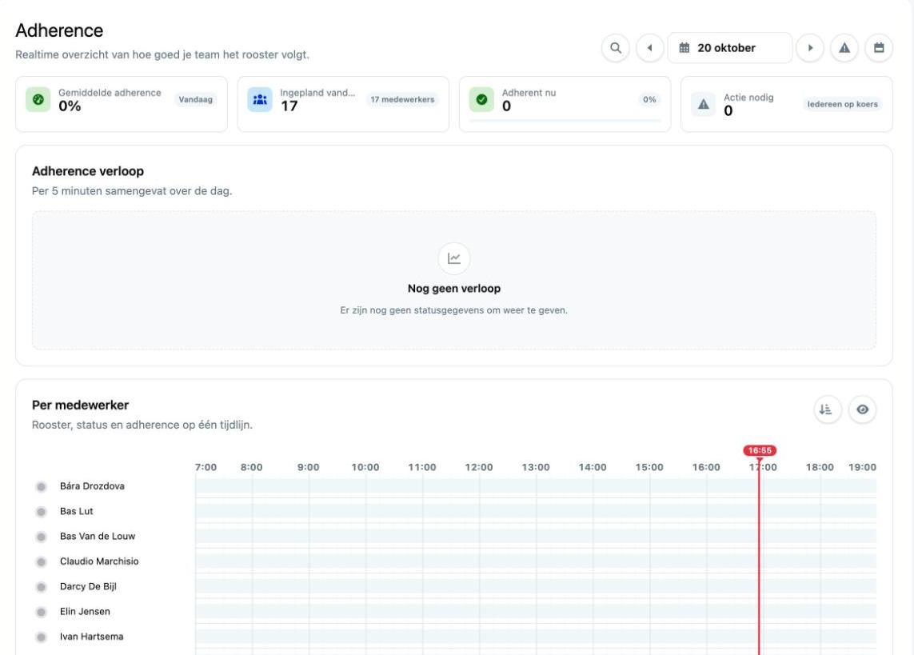
Task: Click status dot next to Bára Drozdova
Action: 41,486
